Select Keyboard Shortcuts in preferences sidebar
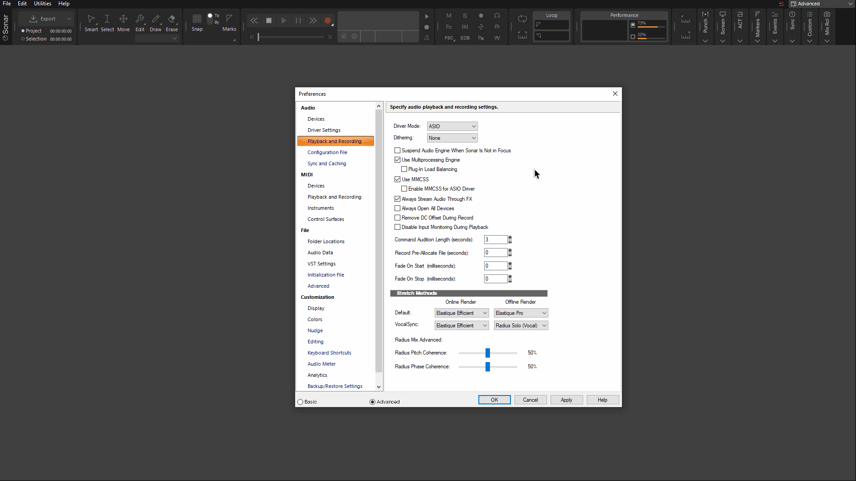This screenshot has height=481, width=856. 329,353
